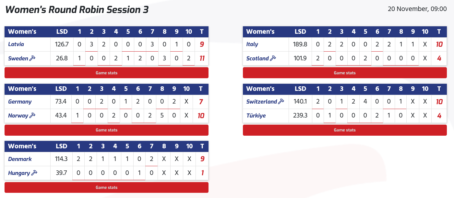Select the Türkiye team link
The image size is (454, 198).
click(256, 116)
